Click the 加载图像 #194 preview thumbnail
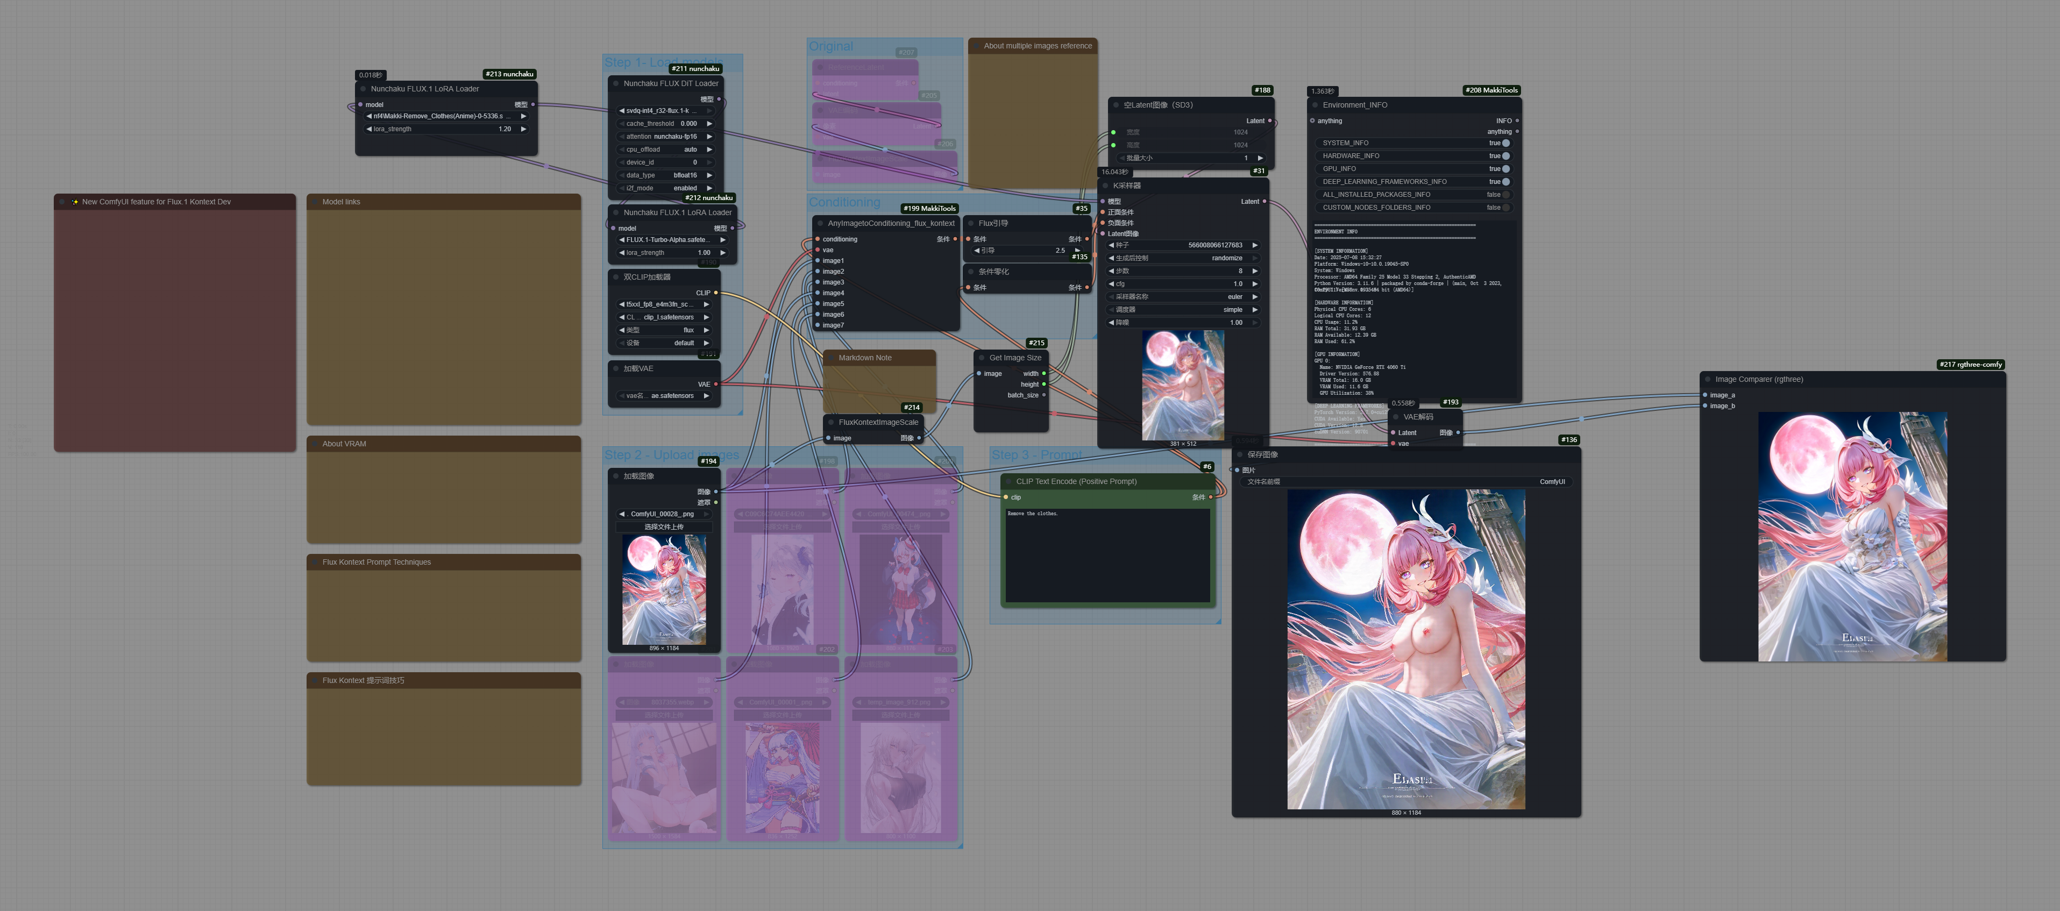Viewport: 2060px width, 911px height. (664, 589)
